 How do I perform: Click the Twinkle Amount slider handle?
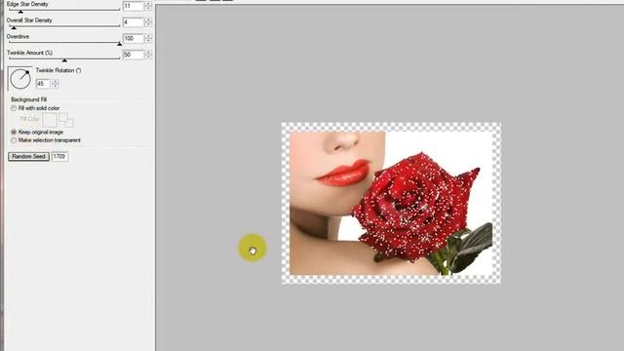coord(64,60)
